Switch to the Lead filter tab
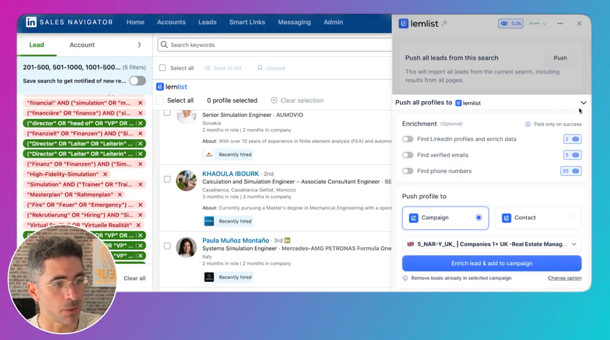 coord(37,45)
